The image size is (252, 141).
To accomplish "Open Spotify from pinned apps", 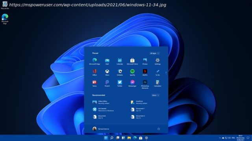I will (x=132, y=72).
